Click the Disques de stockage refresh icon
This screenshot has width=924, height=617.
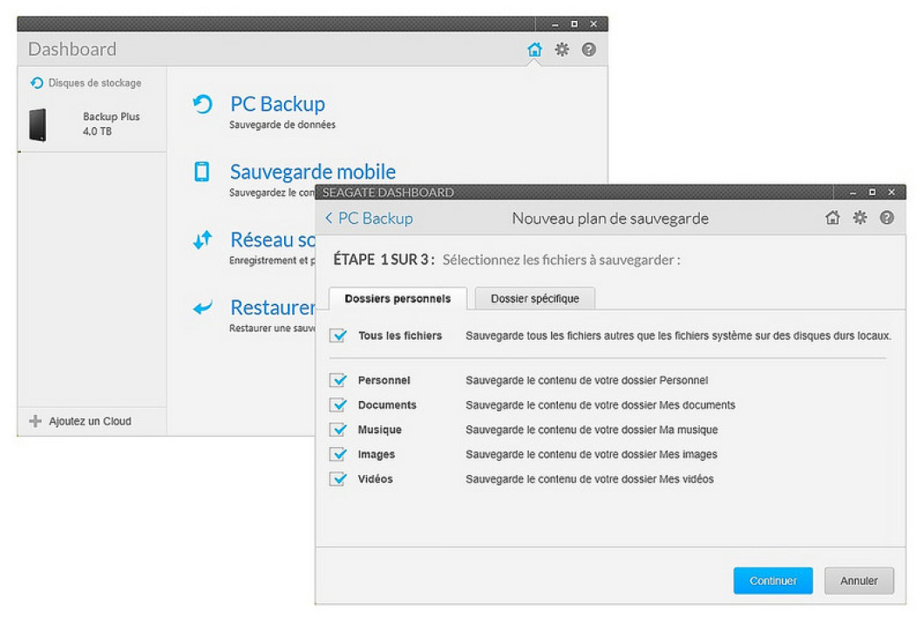point(37,83)
